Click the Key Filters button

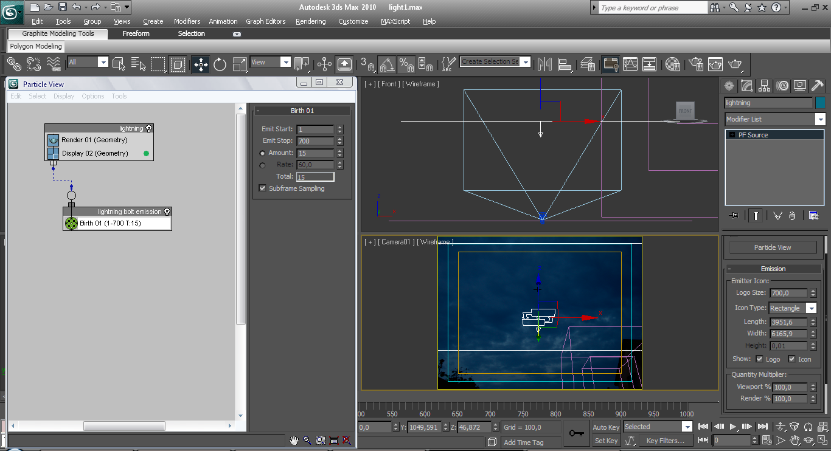665,441
